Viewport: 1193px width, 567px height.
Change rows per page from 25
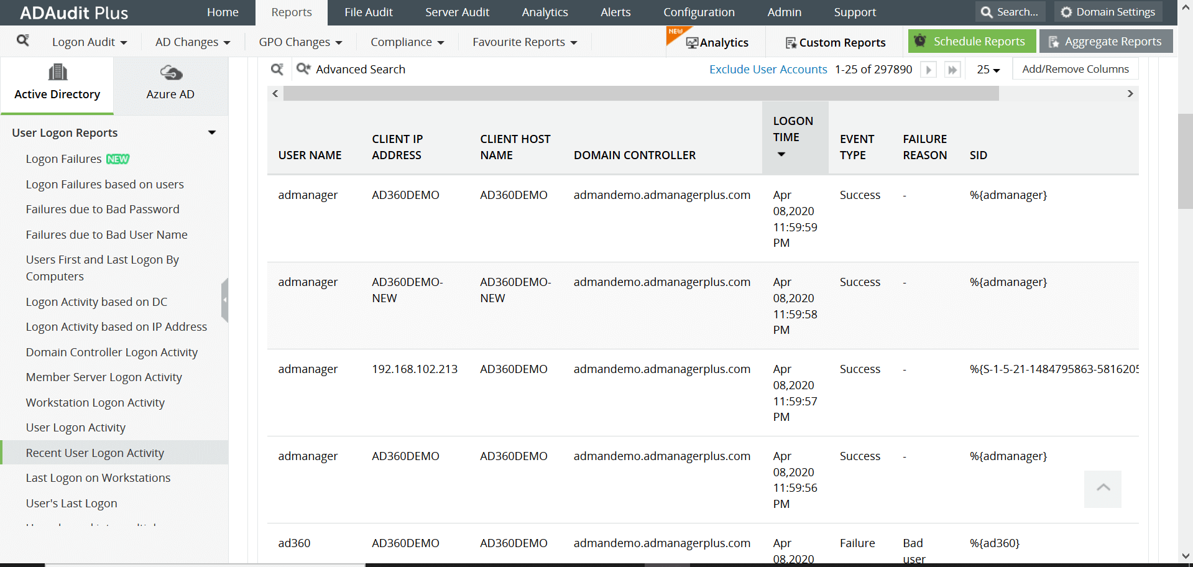(988, 70)
